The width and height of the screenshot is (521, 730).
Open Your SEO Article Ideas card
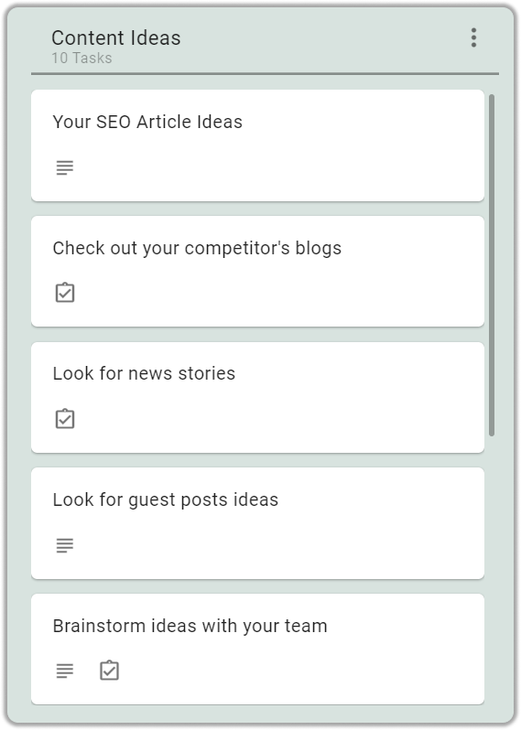coord(257,145)
